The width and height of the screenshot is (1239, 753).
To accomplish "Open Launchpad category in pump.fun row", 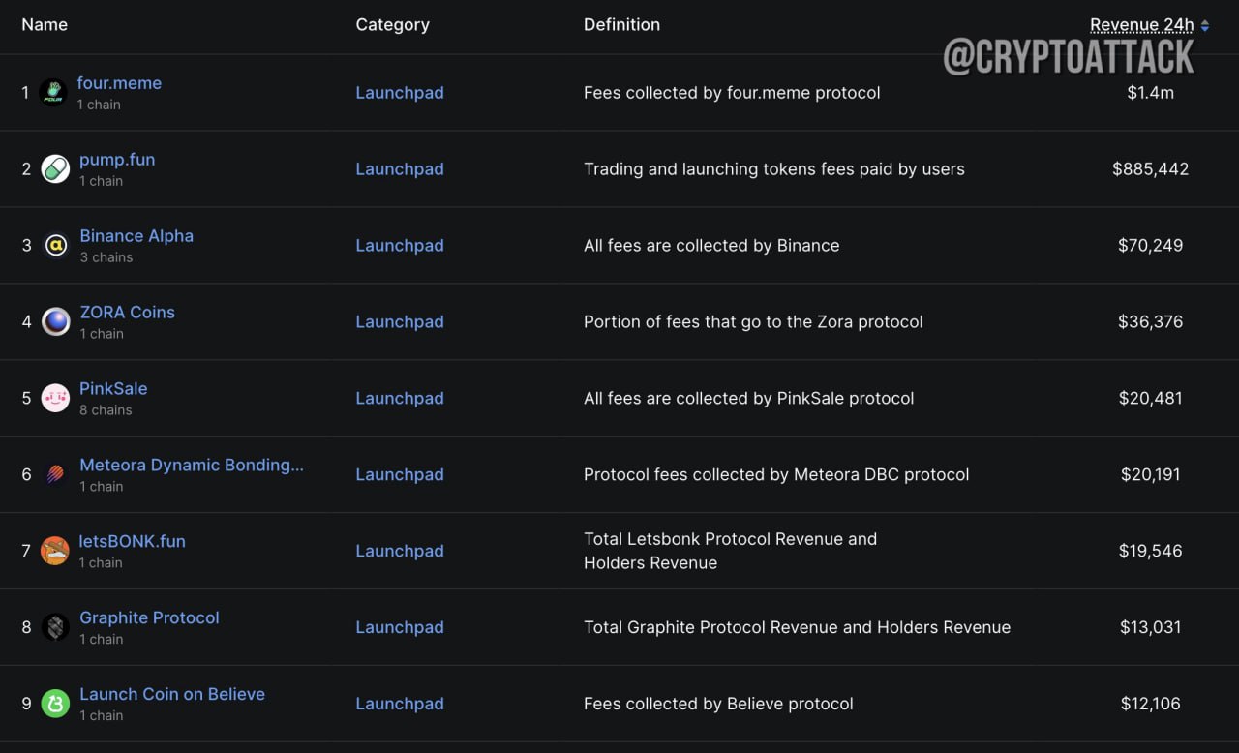I will [x=400, y=169].
